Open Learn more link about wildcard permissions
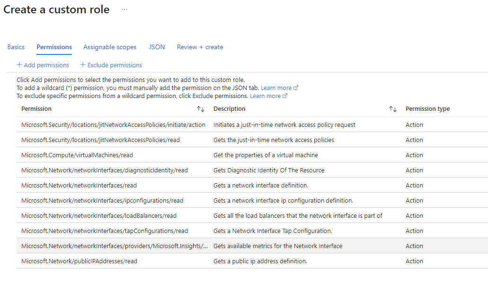 point(276,88)
